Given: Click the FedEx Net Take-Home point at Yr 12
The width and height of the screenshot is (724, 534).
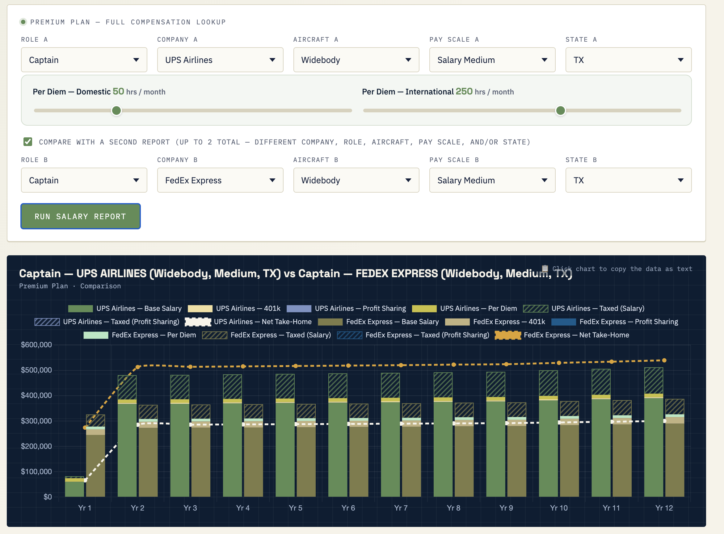Looking at the screenshot, I should (x=664, y=361).
